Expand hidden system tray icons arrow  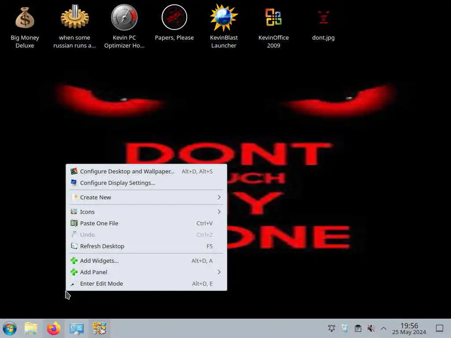[384, 328]
